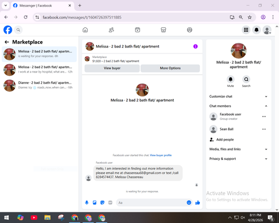
Task: Open the browser zoom magnifier icon
Action: click(240, 17)
